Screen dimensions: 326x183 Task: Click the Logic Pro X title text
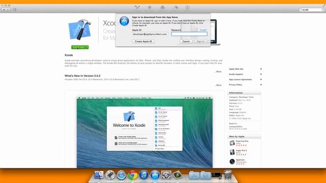241,150
